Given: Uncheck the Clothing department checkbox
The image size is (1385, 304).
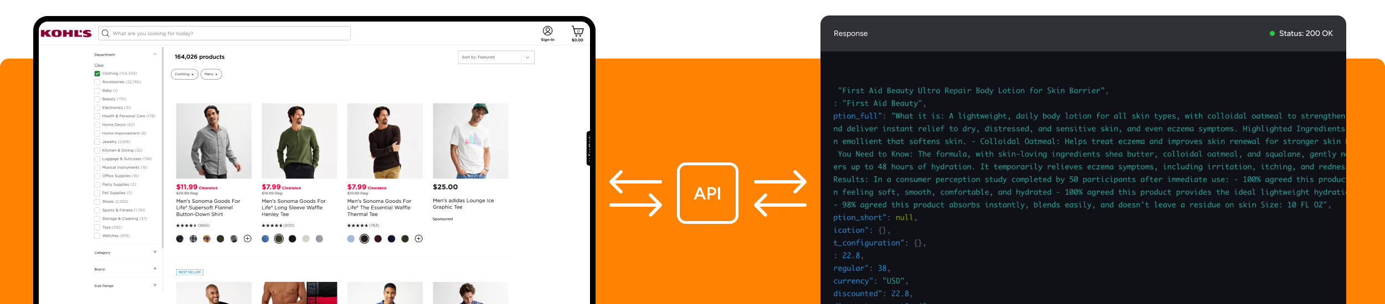Looking at the screenshot, I should pos(97,74).
